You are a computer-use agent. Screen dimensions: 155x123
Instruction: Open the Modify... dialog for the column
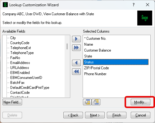[x=140, y=102]
